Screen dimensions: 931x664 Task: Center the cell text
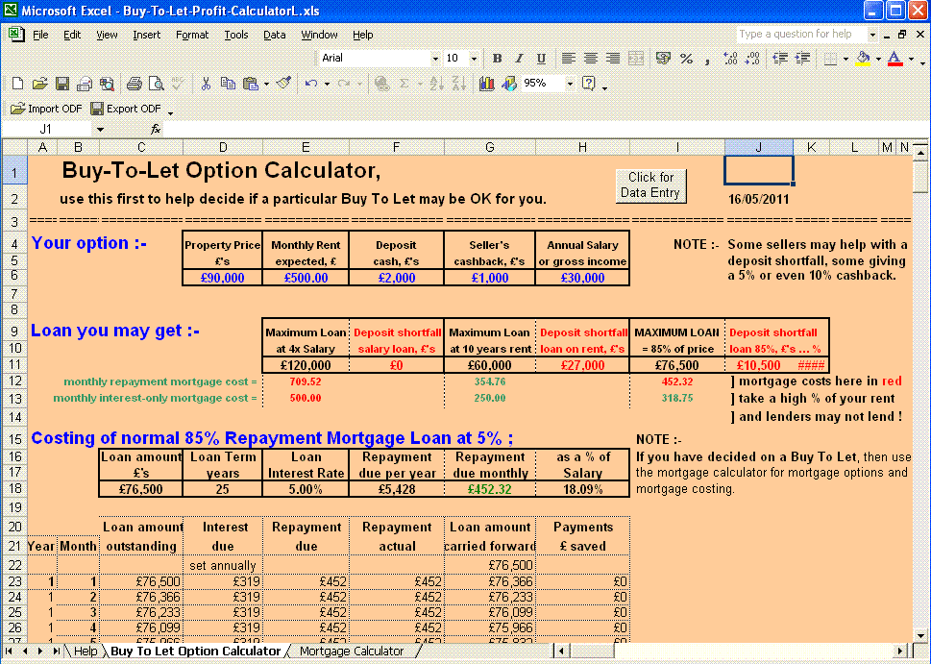pos(590,59)
